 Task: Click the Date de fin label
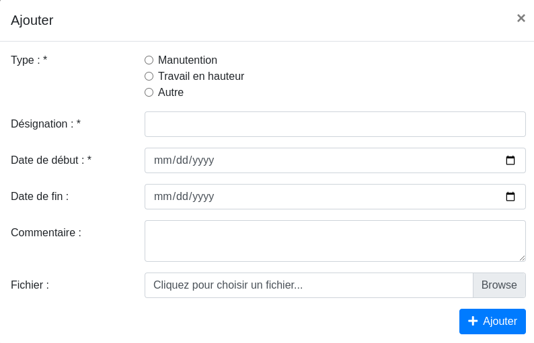click(x=40, y=197)
